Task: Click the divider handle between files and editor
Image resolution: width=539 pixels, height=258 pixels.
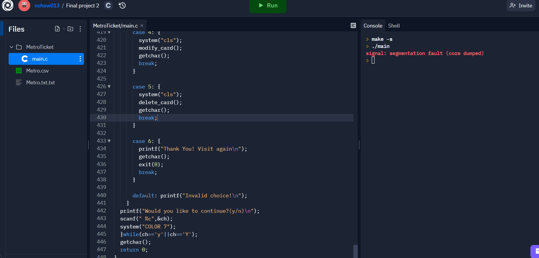Action: coord(88,145)
